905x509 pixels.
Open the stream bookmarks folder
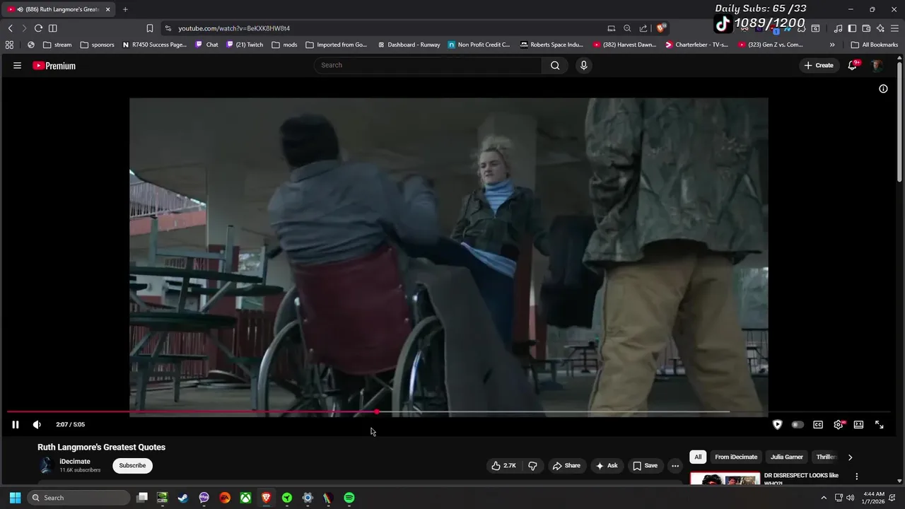pos(57,45)
